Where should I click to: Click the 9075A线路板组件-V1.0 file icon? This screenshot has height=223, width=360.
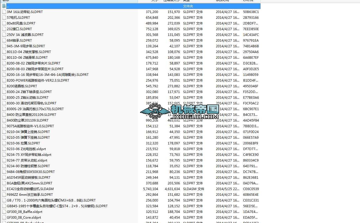[x=4, y=126]
